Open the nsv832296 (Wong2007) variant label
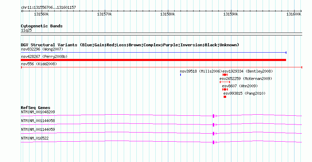Screen dimensions: 312x162 pos(42,49)
